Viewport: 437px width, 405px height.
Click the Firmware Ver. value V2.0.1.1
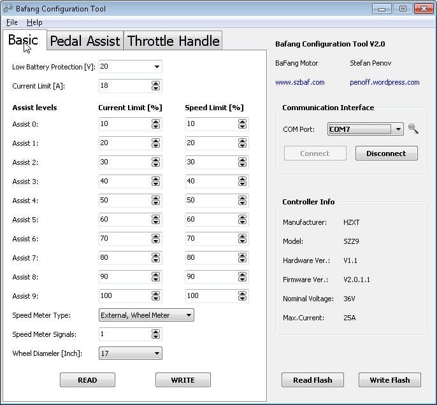pos(357,280)
